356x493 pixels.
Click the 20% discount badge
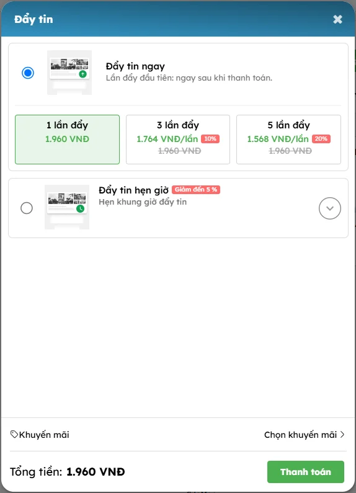pos(321,139)
